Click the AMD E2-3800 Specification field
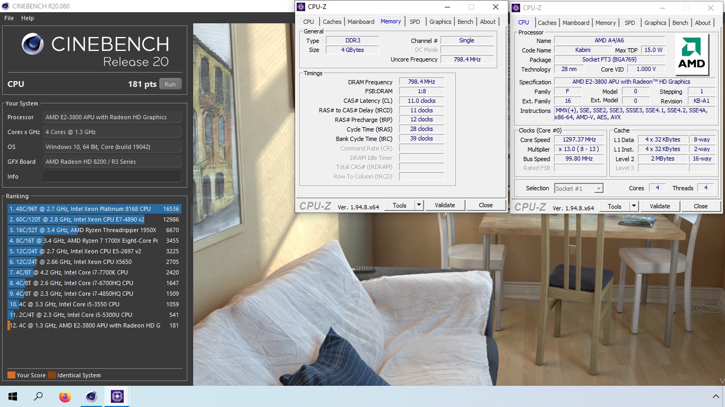 635,82
